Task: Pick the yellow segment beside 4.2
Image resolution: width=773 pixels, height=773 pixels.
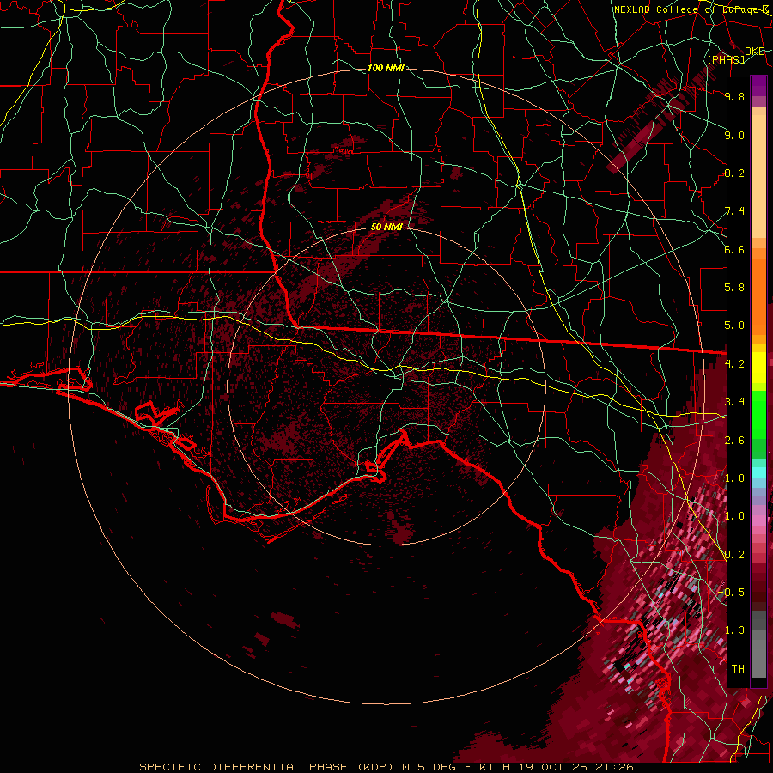Action: 758,368
